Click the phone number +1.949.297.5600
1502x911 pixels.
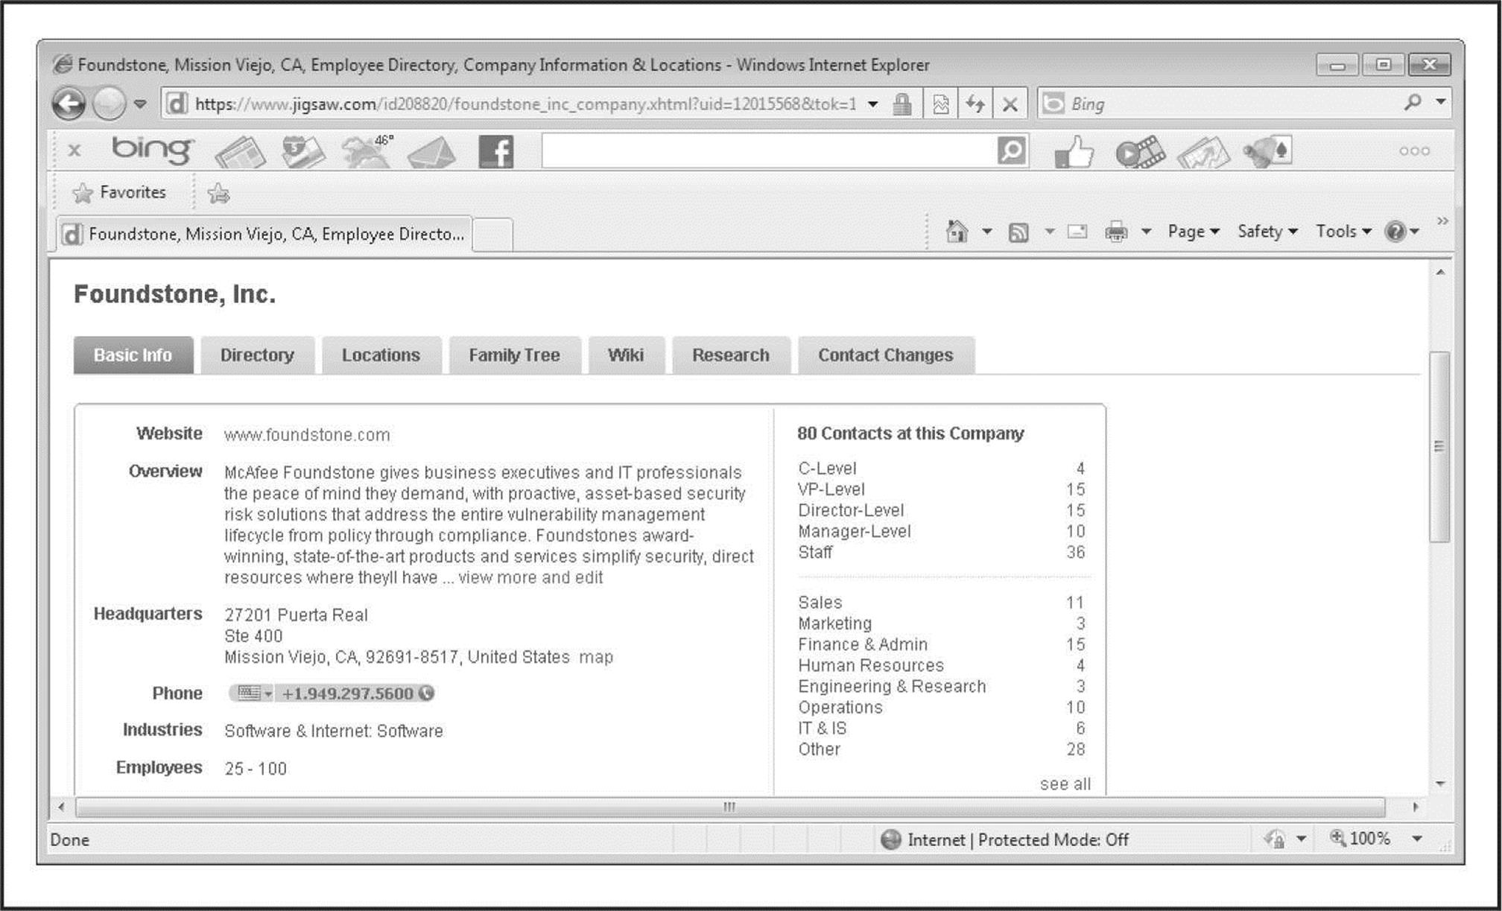pos(348,694)
